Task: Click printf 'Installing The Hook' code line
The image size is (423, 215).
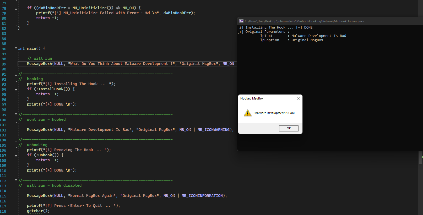Action: coord(71,84)
